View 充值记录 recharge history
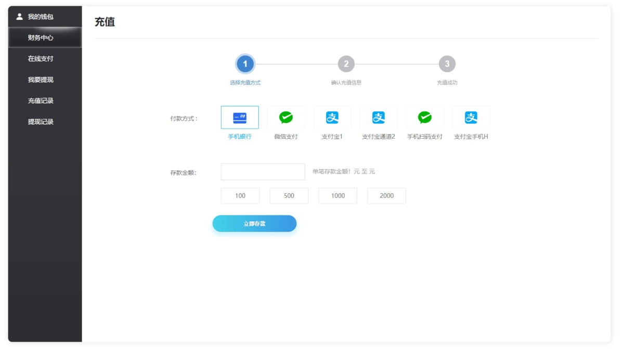Image resolution: width=624 pixels, height=350 pixels. [41, 101]
